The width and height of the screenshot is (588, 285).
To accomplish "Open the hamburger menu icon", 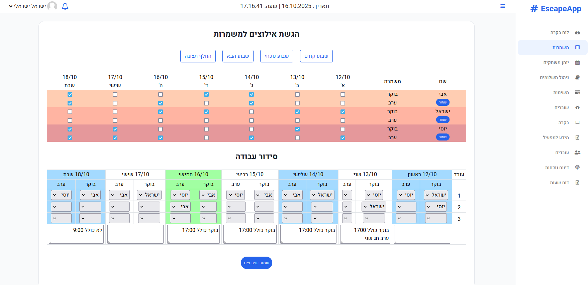I will (x=502, y=6).
